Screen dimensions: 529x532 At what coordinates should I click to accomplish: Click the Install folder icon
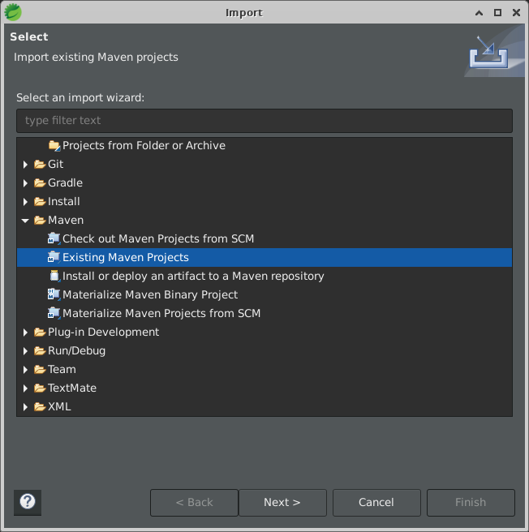click(40, 202)
